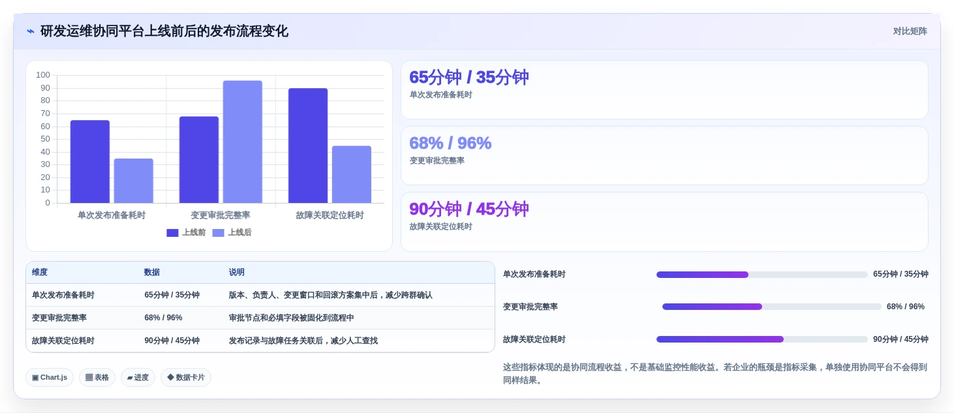
Task: Click the 50 tick on chart y-axis
Action: [45, 139]
